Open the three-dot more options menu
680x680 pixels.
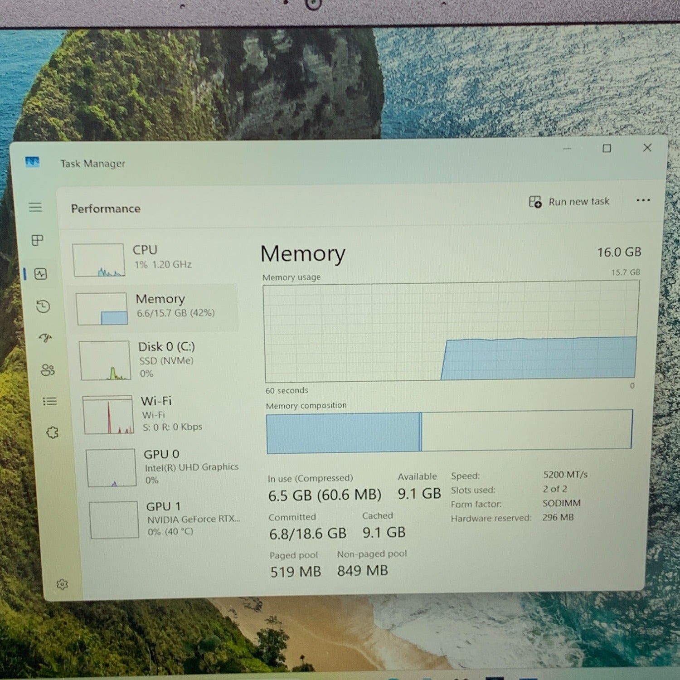[x=643, y=200]
